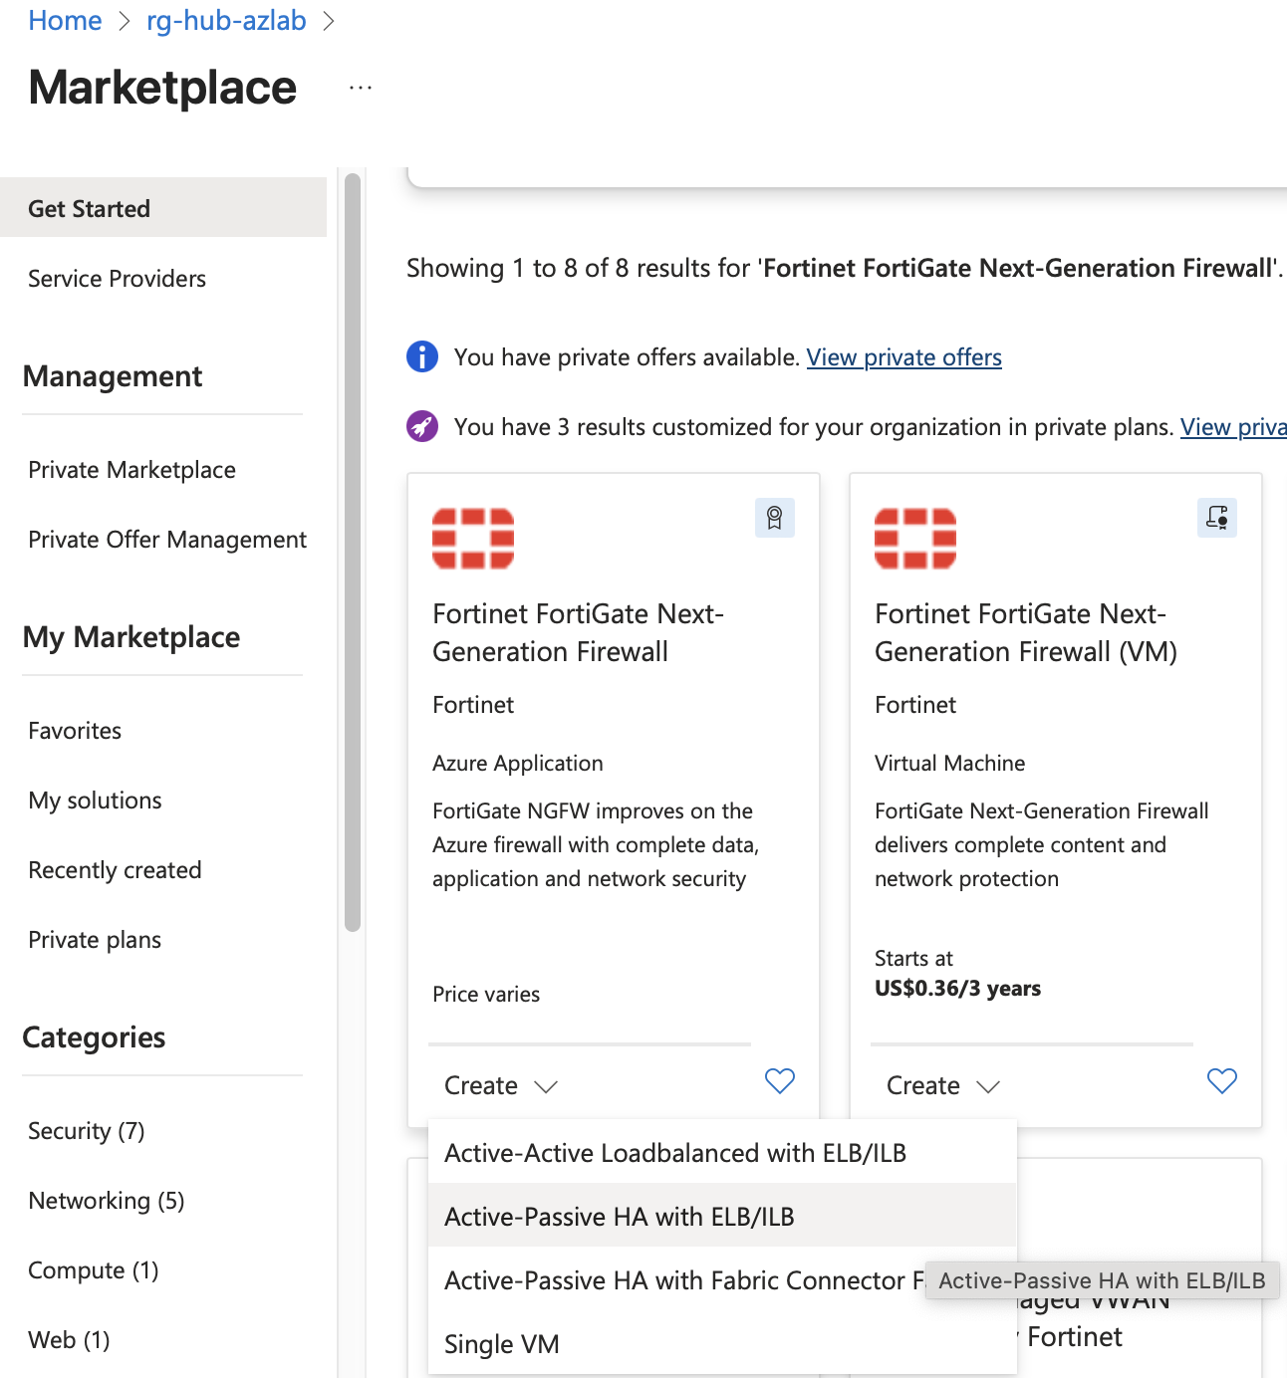
Task: Go to Home in the breadcrumb
Action: click(65, 20)
